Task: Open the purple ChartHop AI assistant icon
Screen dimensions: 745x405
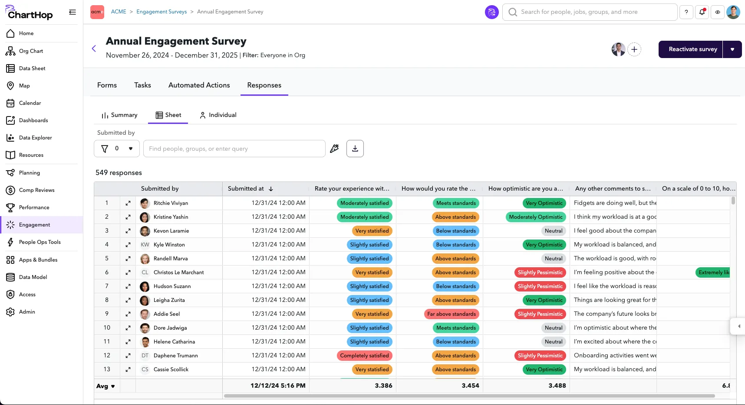Action: click(x=491, y=12)
